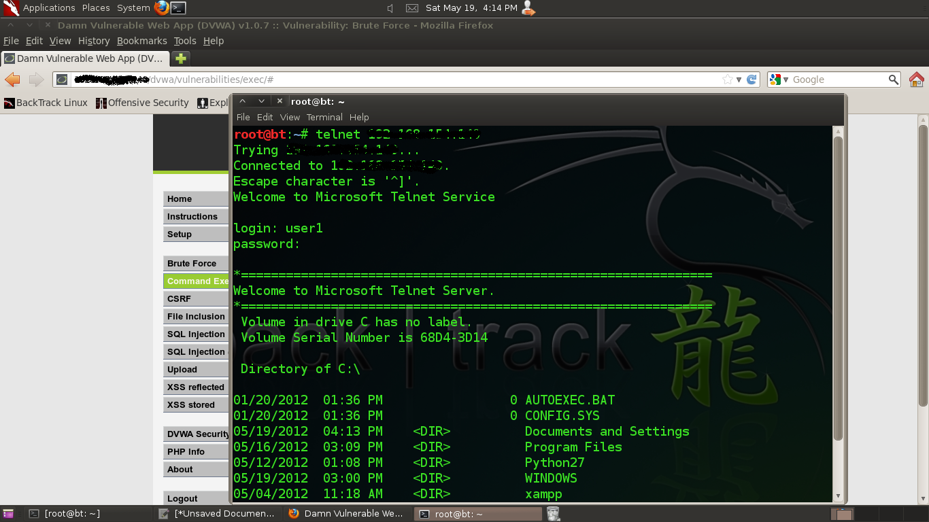This screenshot has height=522, width=929.
Task: Open the trash icon in the bottom panel
Action: (x=554, y=514)
